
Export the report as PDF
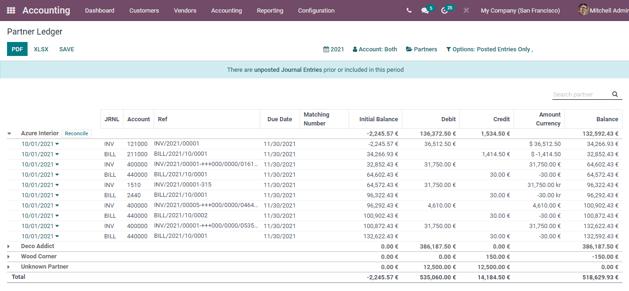[x=17, y=49]
